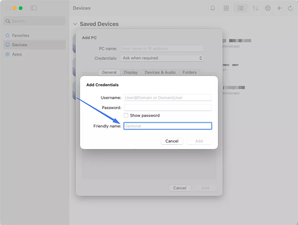
Task: Select Favorites in the sidebar
Action: pos(20,35)
